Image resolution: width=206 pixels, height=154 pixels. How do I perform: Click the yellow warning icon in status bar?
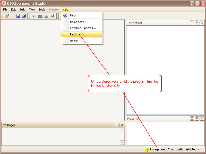tap(147, 149)
